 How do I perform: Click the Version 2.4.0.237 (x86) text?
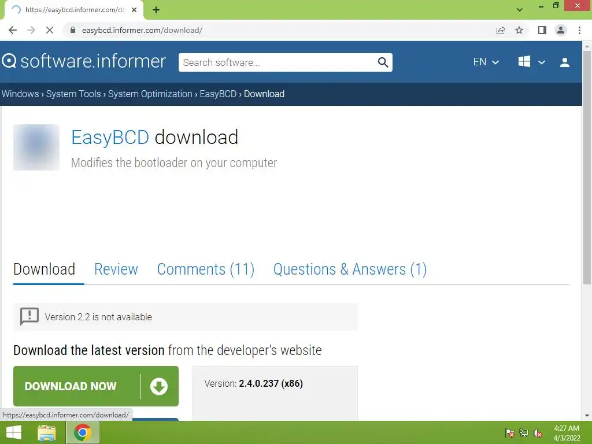(253, 384)
